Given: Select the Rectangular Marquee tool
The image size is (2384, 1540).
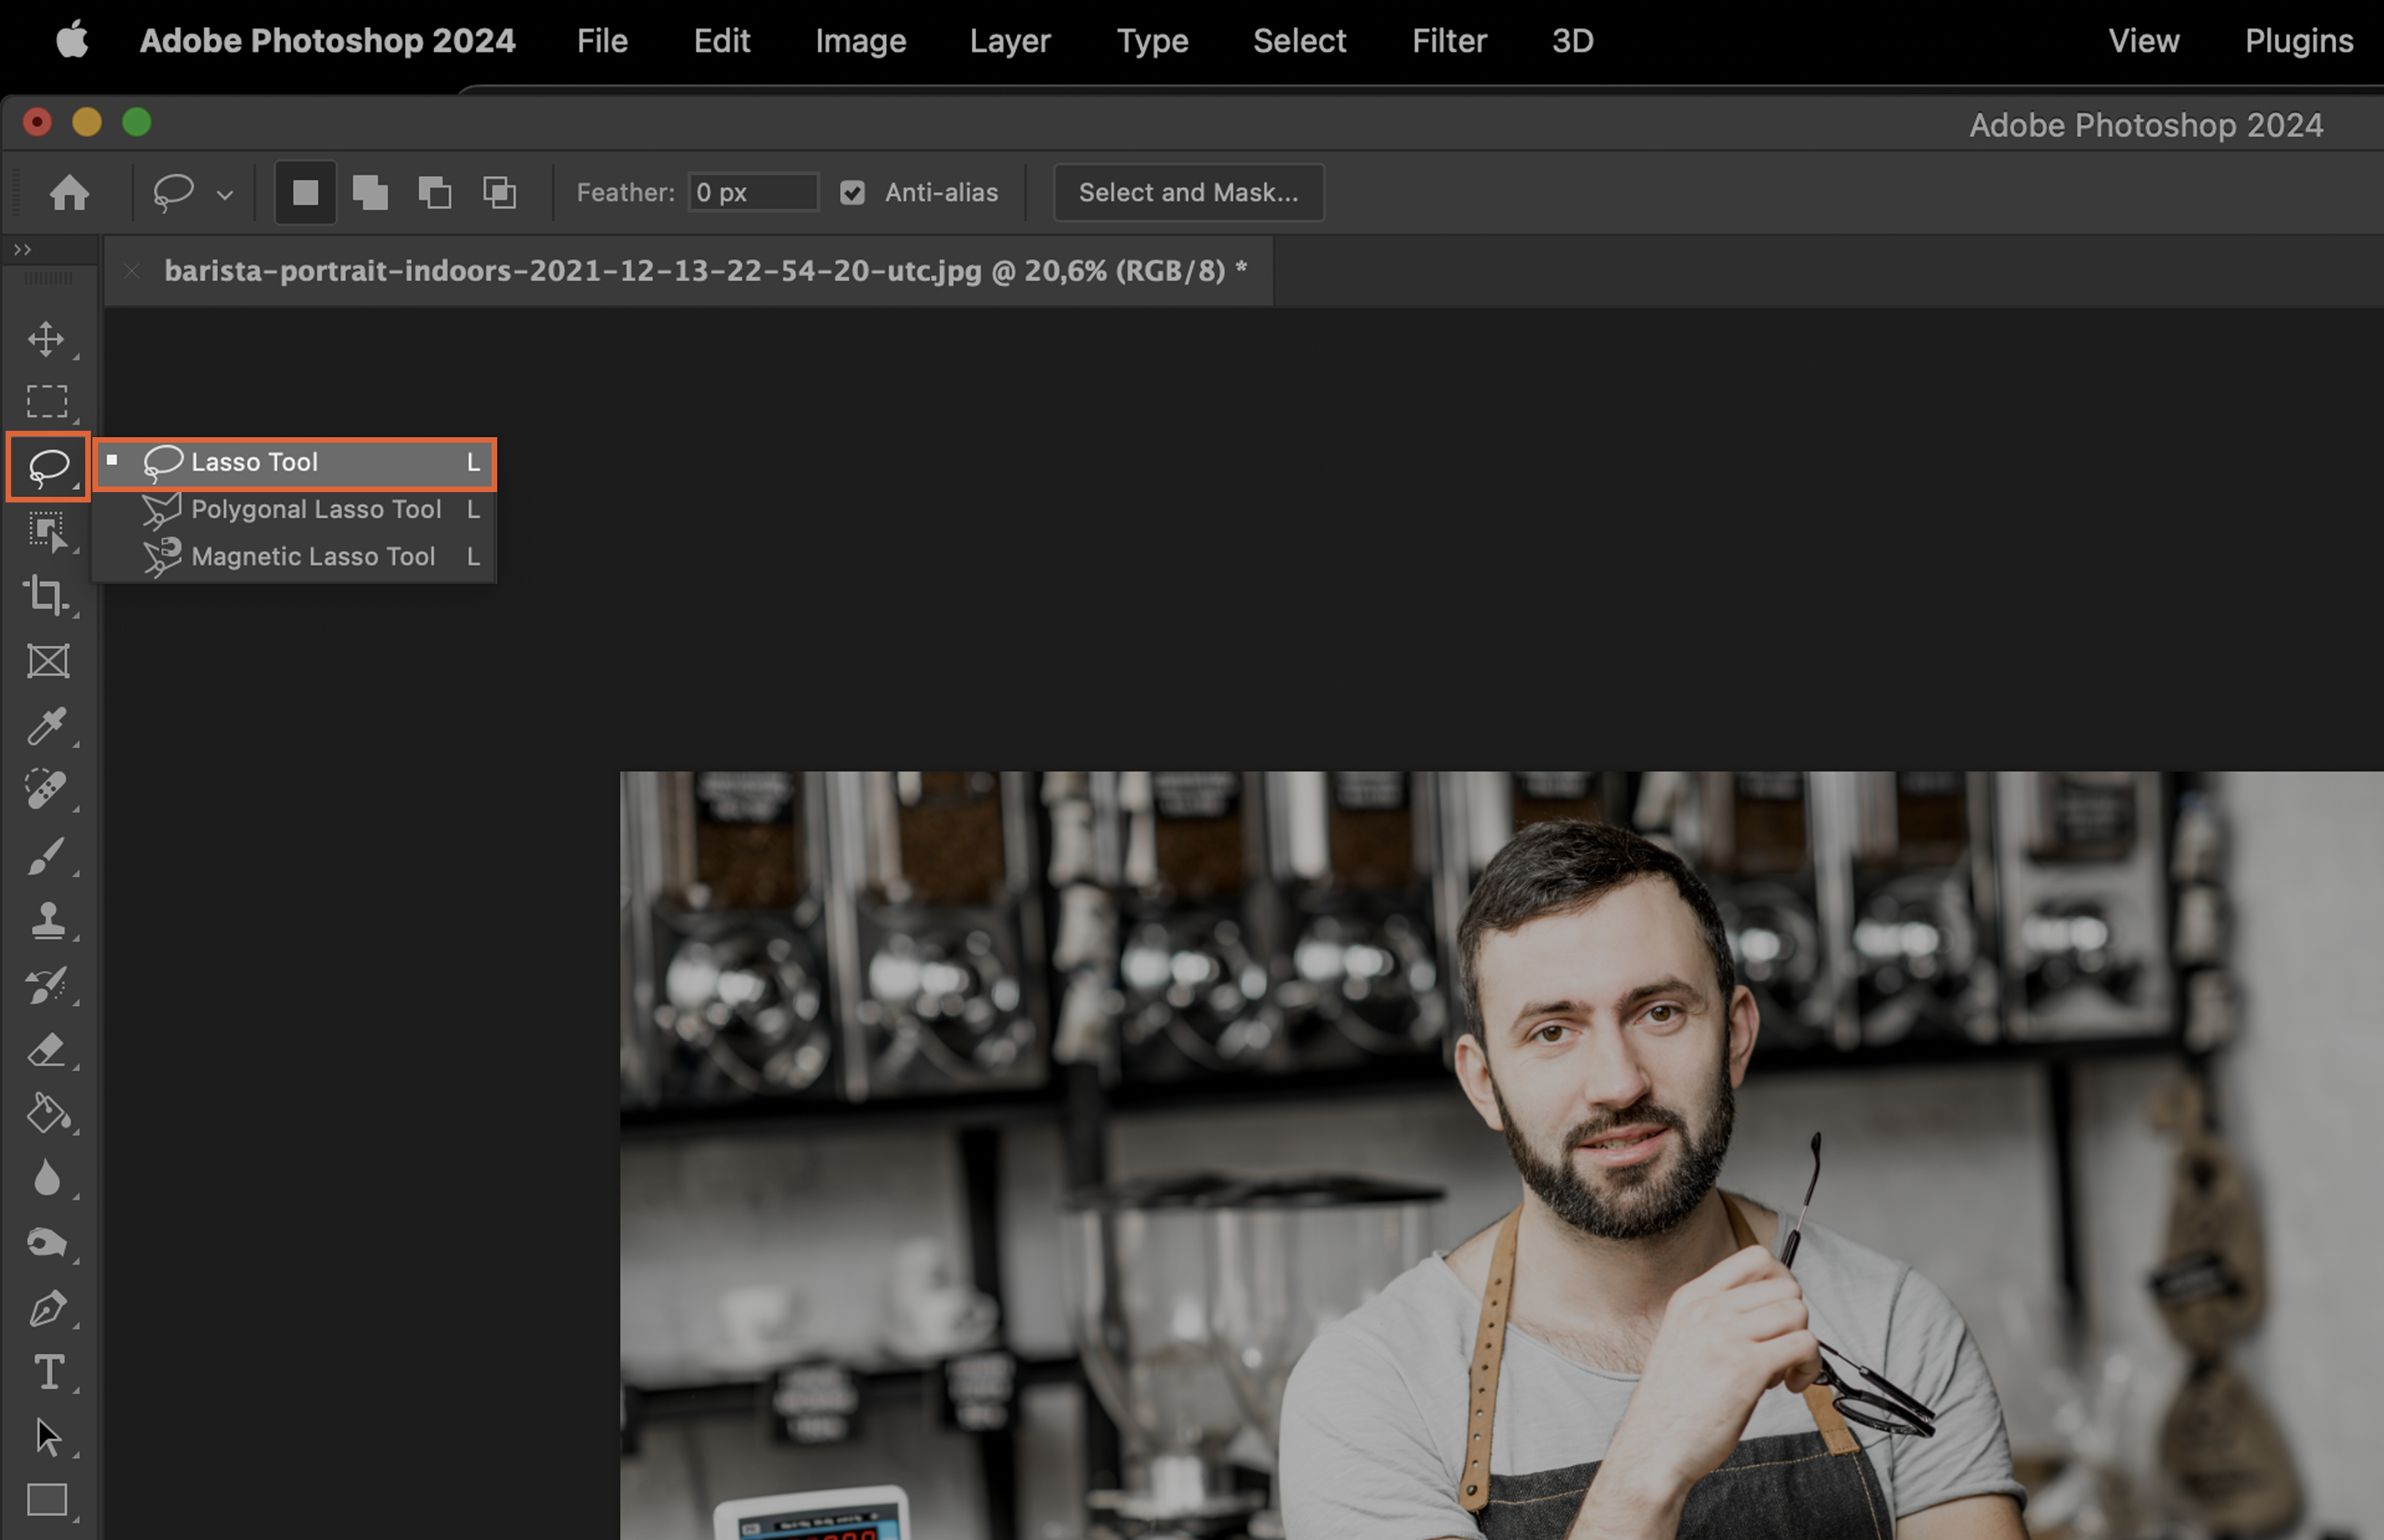Looking at the screenshot, I should [x=46, y=402].
